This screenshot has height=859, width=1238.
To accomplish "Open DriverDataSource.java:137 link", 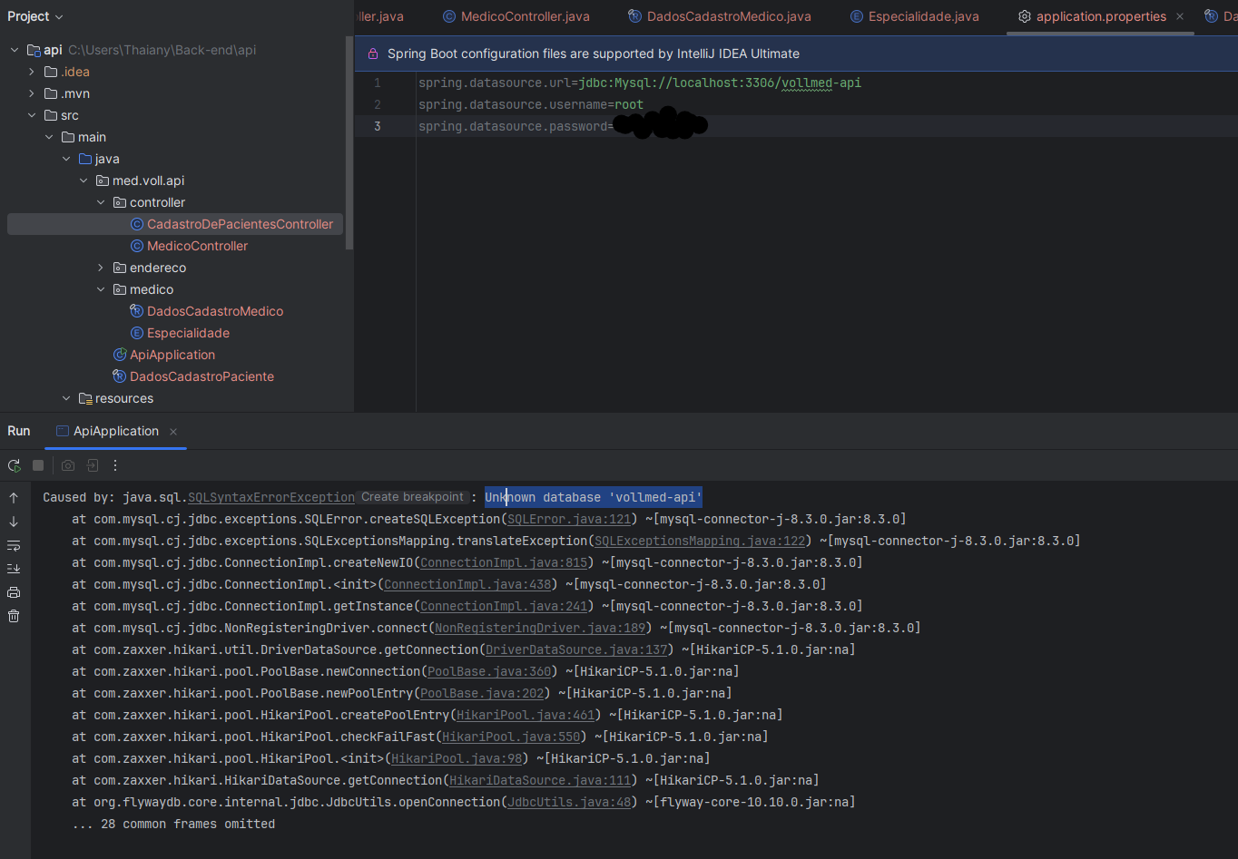I will [576, 649].
